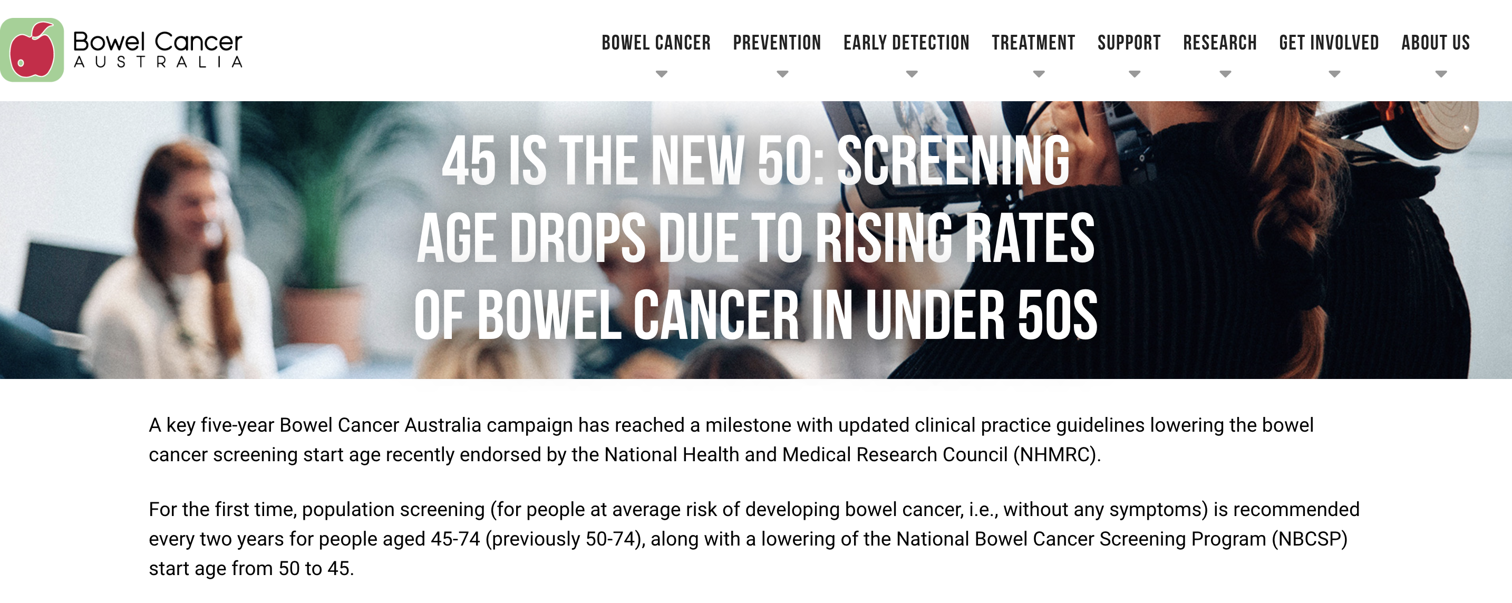Image resolution: width=1512 pixels, height=603 pixels.
Task: Expand the dropdown arrow under Prevention
Action: [782, 74]
